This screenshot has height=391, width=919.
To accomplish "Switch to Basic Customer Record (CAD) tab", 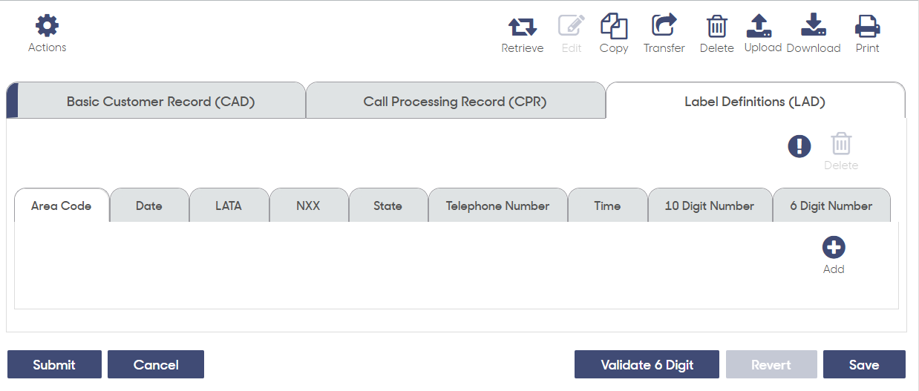I will coord(160,102).
